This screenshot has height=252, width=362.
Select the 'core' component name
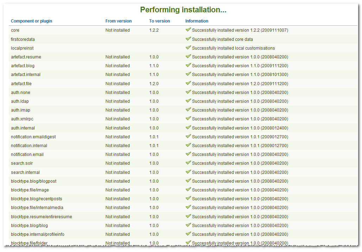pyautogui.click(x=15, y=30)
